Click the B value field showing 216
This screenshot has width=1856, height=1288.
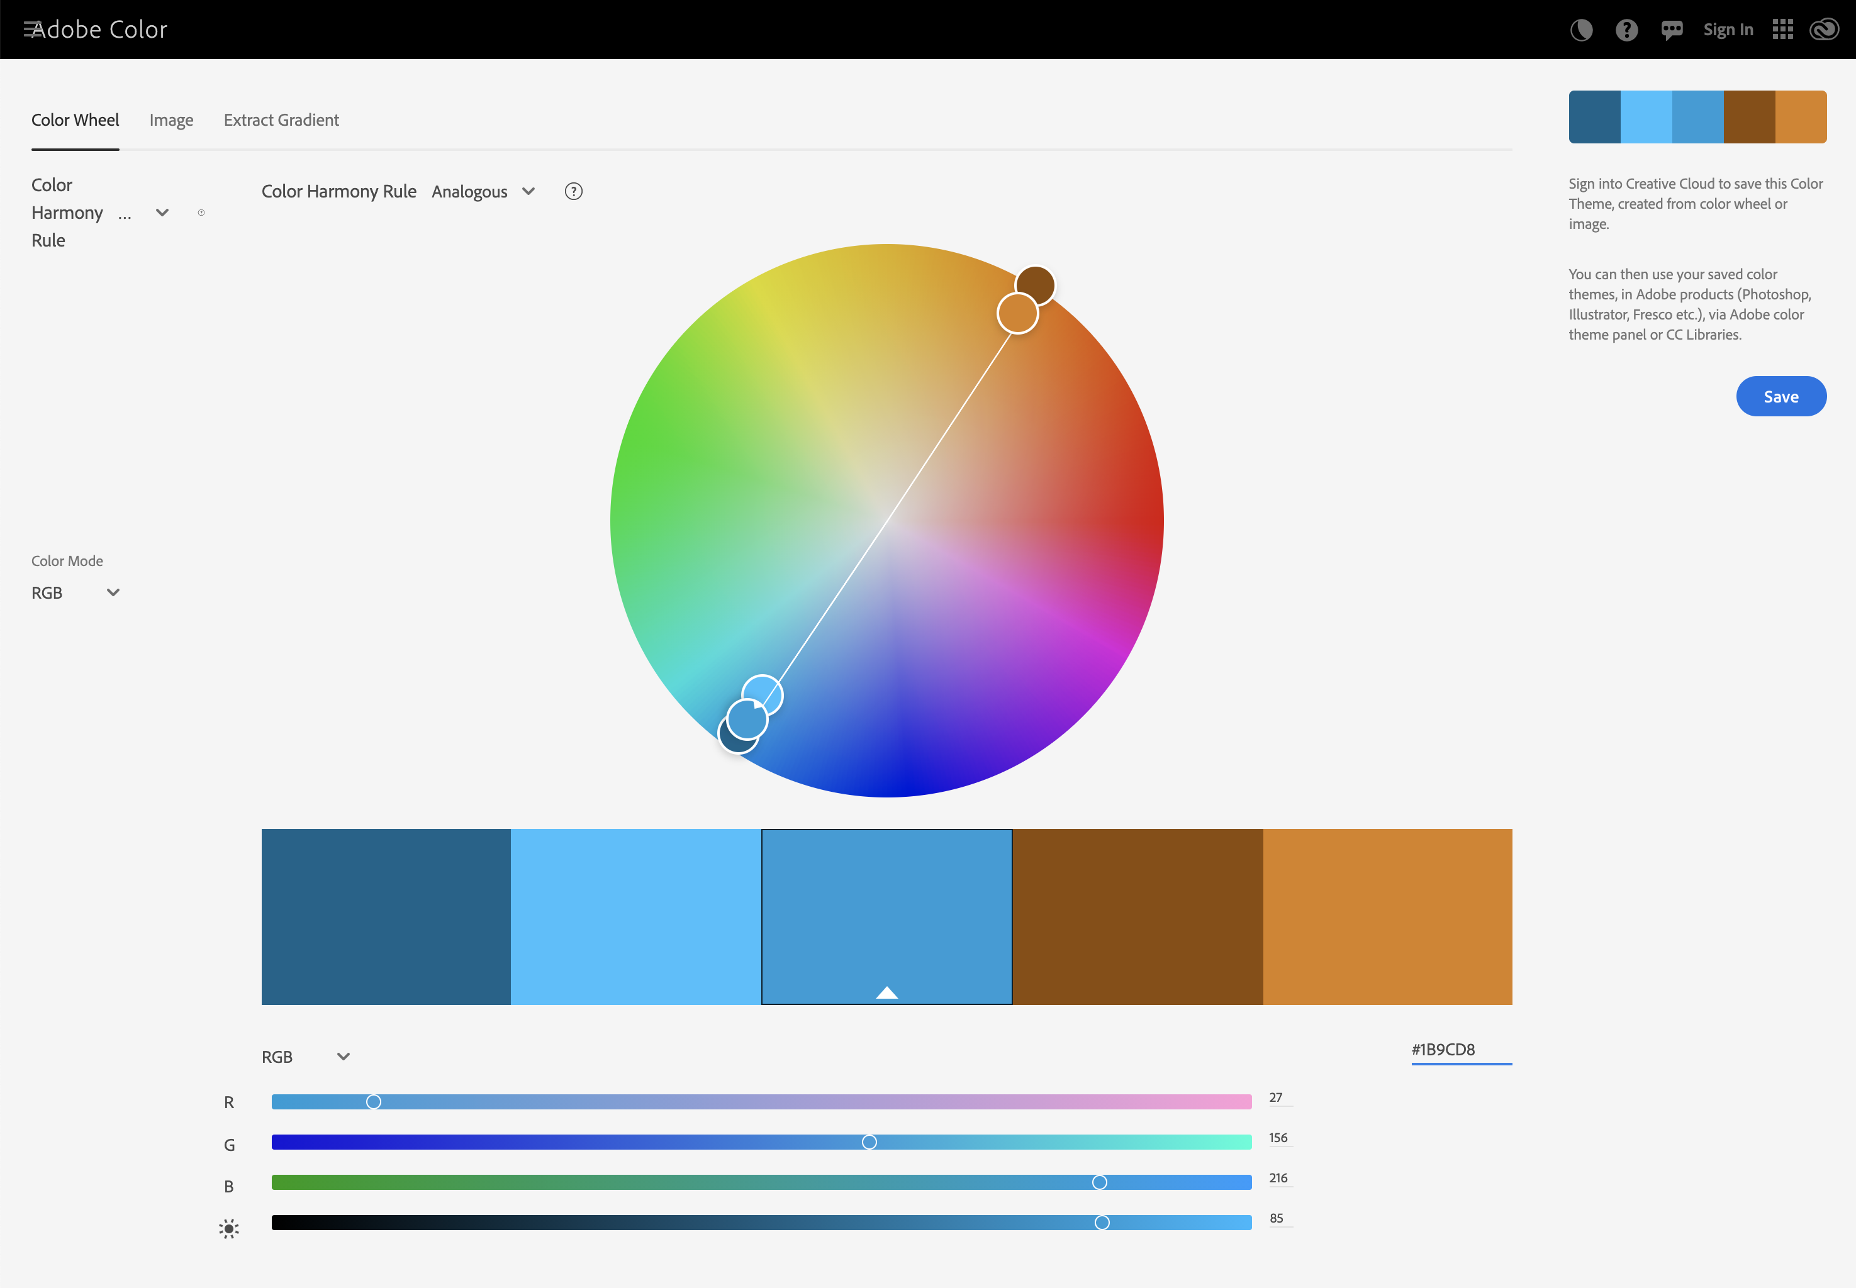(x=1280, y=1178)
